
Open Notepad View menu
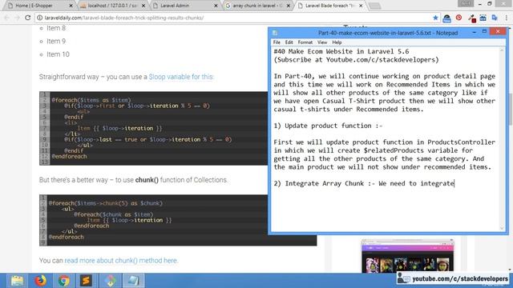322,42
